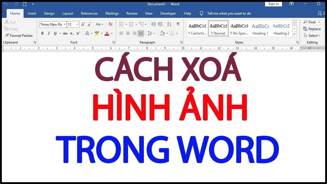Open Customize Quick Access Toolbar arrow
This screenshot has height=184, width=327.
pyautogui.click(x=33, y=4)
